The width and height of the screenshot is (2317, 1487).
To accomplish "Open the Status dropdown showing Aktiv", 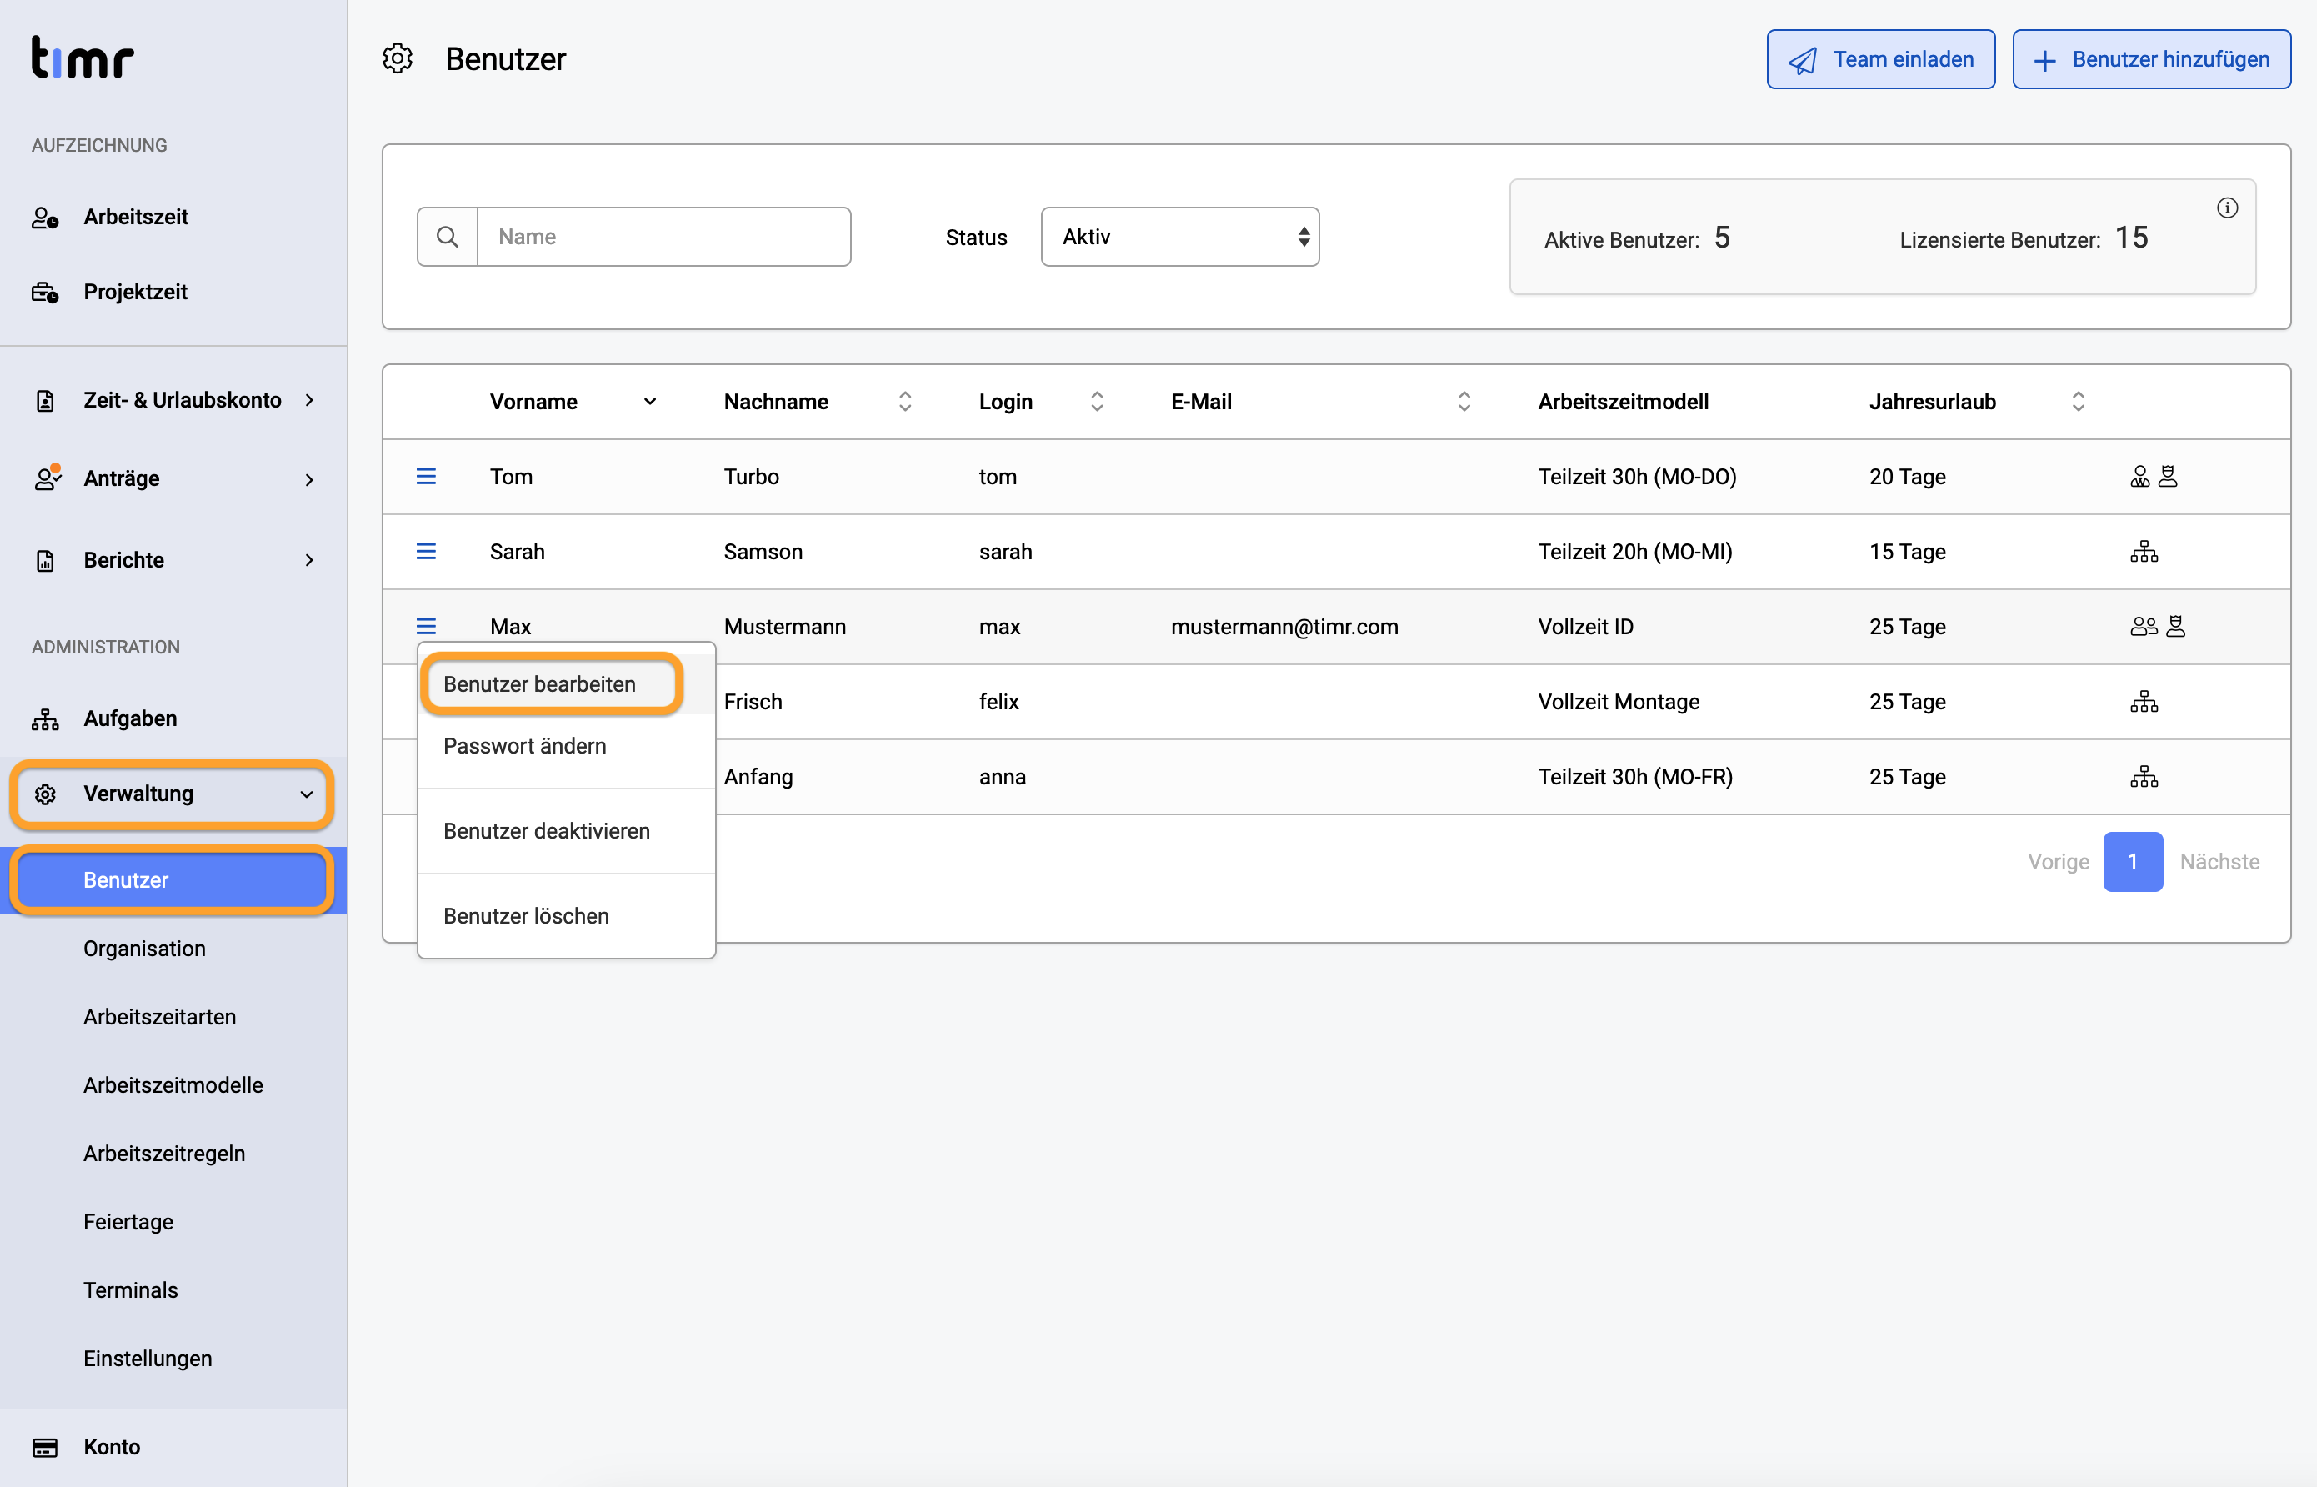I will point(1179,237).
